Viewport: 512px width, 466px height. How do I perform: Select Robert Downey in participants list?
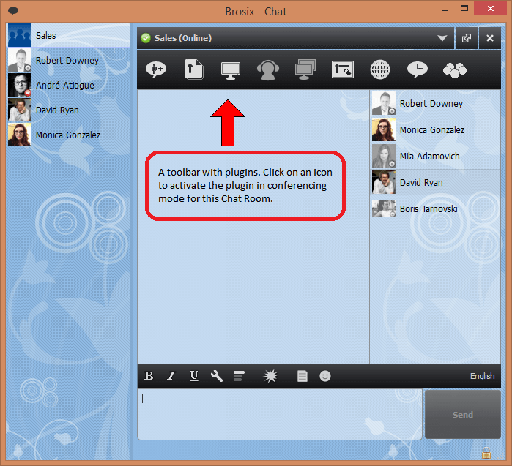click(436, 103)
